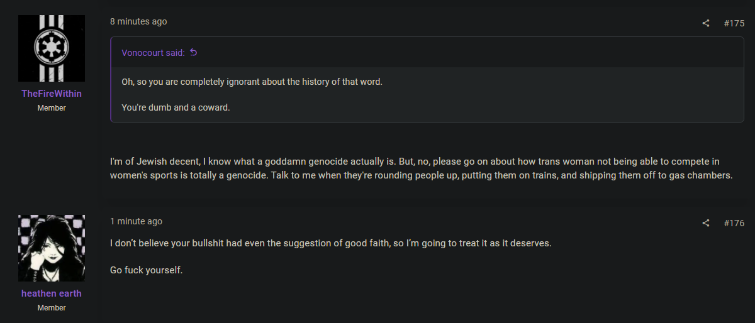Open the #175 post permalink
The height and width of the screenshot is (323, 755).
tap(734, 23)
